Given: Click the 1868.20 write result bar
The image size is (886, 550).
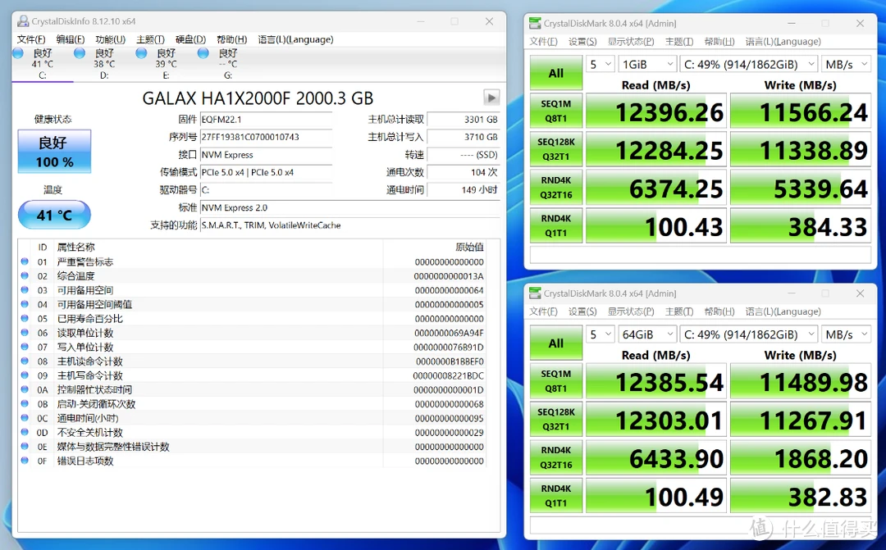Looking at the screenshot, I should pyautogui.click(x=800, y=457).
